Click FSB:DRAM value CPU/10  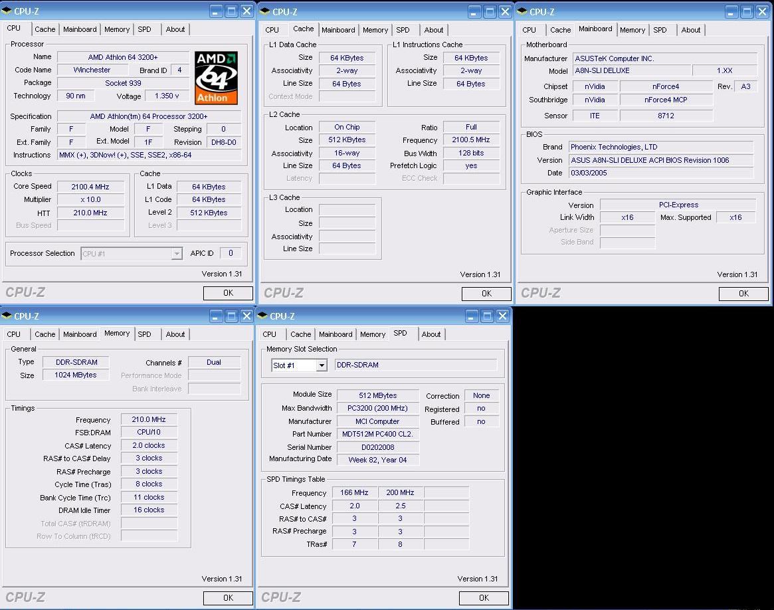point(149,432)
